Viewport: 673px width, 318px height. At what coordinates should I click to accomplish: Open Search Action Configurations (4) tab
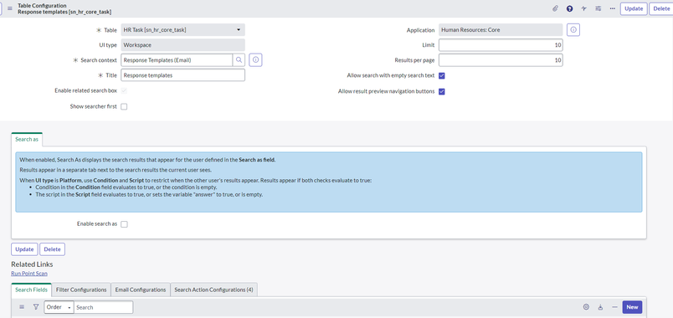[x=213, y=290]
